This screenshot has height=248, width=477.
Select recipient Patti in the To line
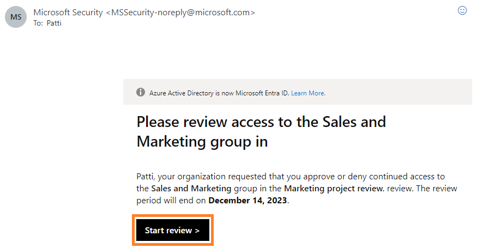click(54, 23)
